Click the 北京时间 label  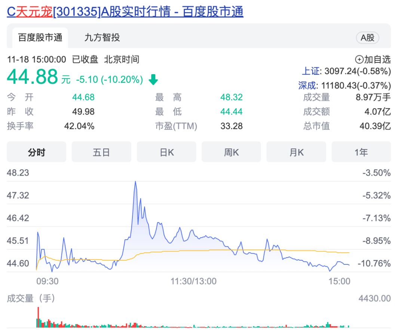[x=122, y=60]
